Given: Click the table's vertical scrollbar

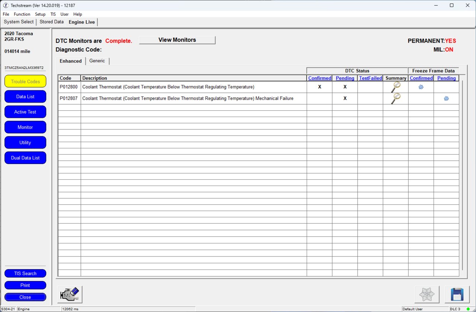Looking at the screenshot, I should pos(462,175).
